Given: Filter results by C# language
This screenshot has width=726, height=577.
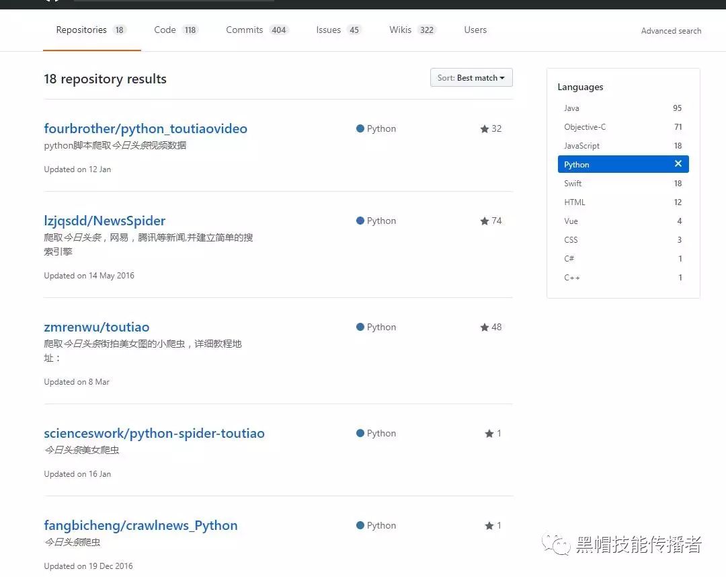Looking at the screenshot, I should point(623,259).
